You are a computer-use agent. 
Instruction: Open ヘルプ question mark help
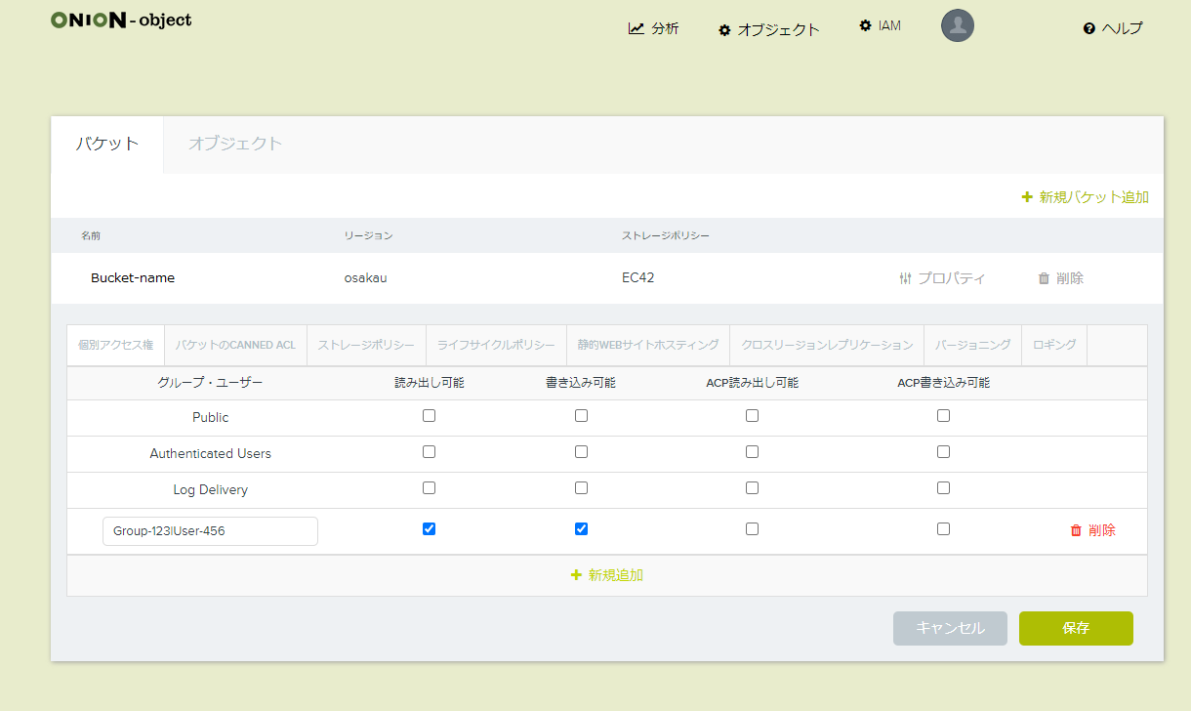click(x=1089, y=28)
